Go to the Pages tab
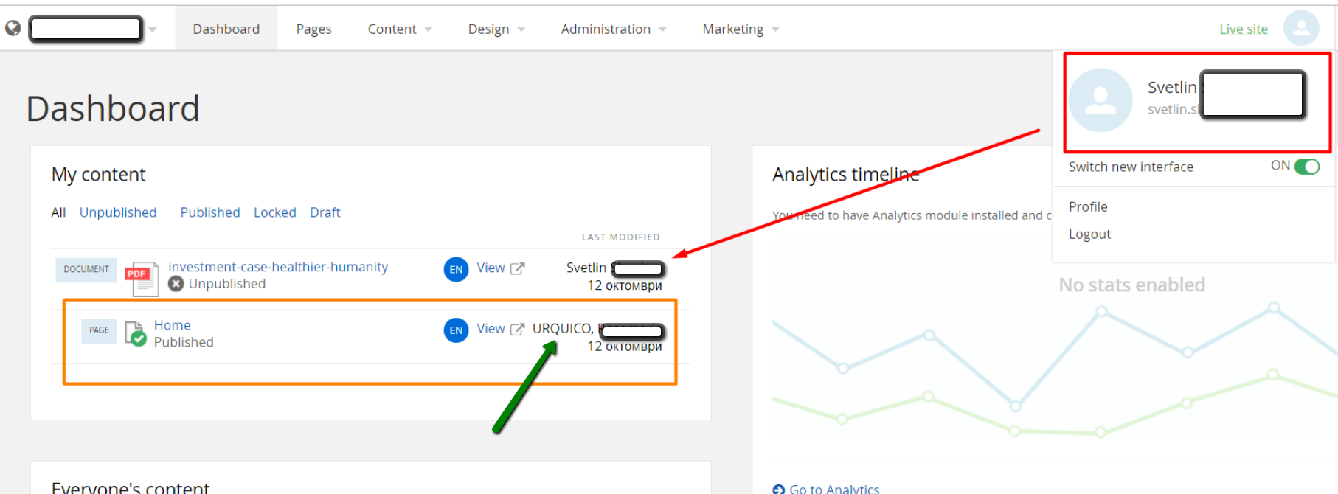The image size is (1338, 494). tap(313, 29)
